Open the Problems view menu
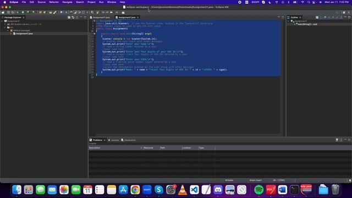Viewport: 352px width, 198px height. pyautogui.click(x=341, y=140)
